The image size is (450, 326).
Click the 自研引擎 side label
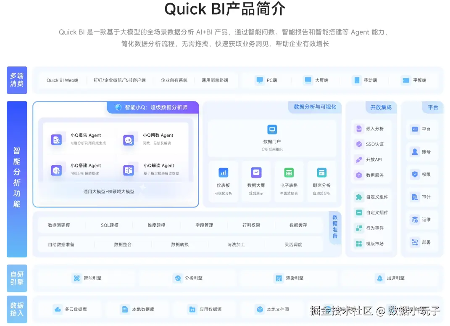point(17,278)
